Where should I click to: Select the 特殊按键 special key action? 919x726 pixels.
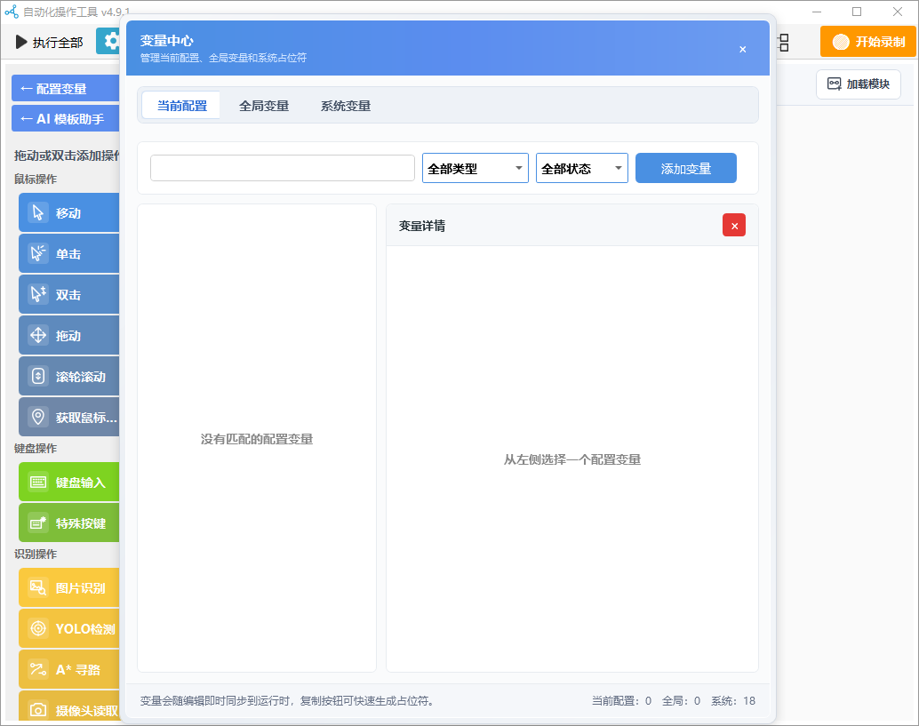pyautogui.click(x=69, y=523)
